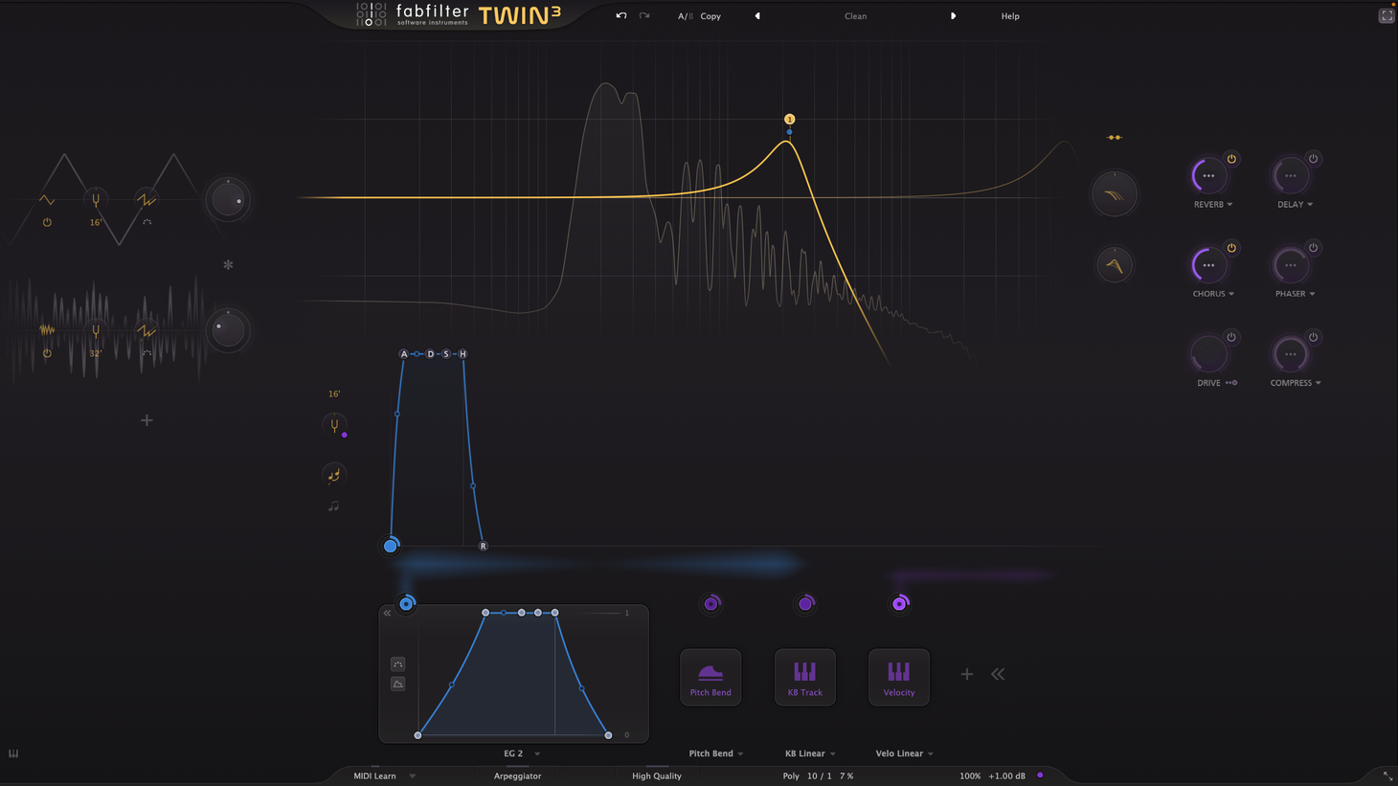The height and width of the screenshot is (786, 1398).
Task: Enable the Compress effect power button
Action: [x=1313, y=337]
